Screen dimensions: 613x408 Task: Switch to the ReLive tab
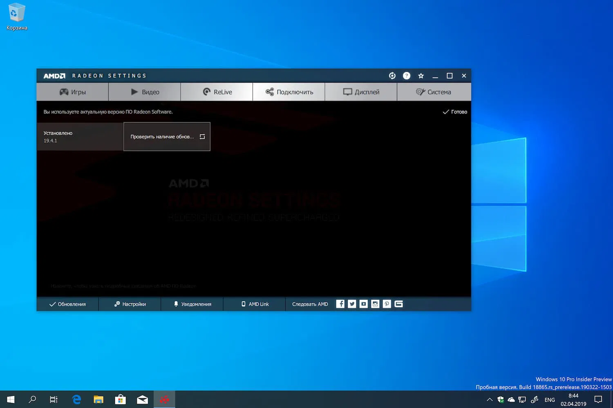coord(217,91)
